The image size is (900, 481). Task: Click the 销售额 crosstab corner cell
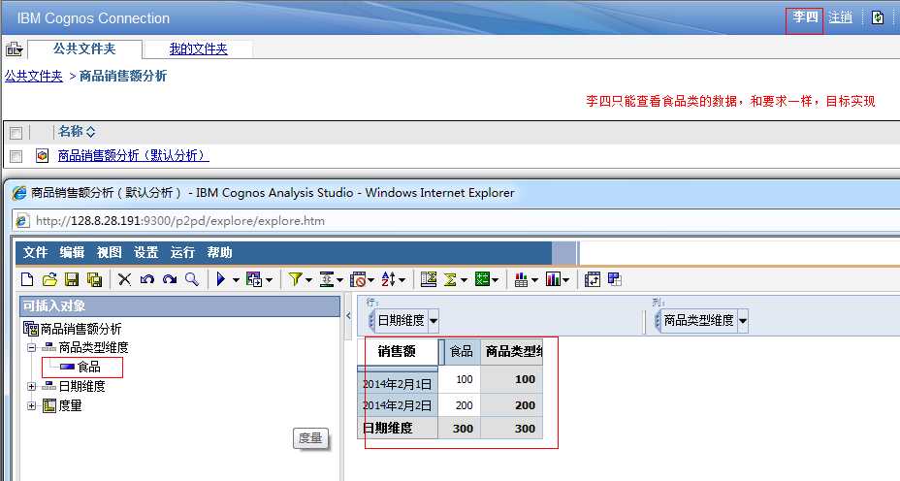pyautogui.click(x=398, y=351)
